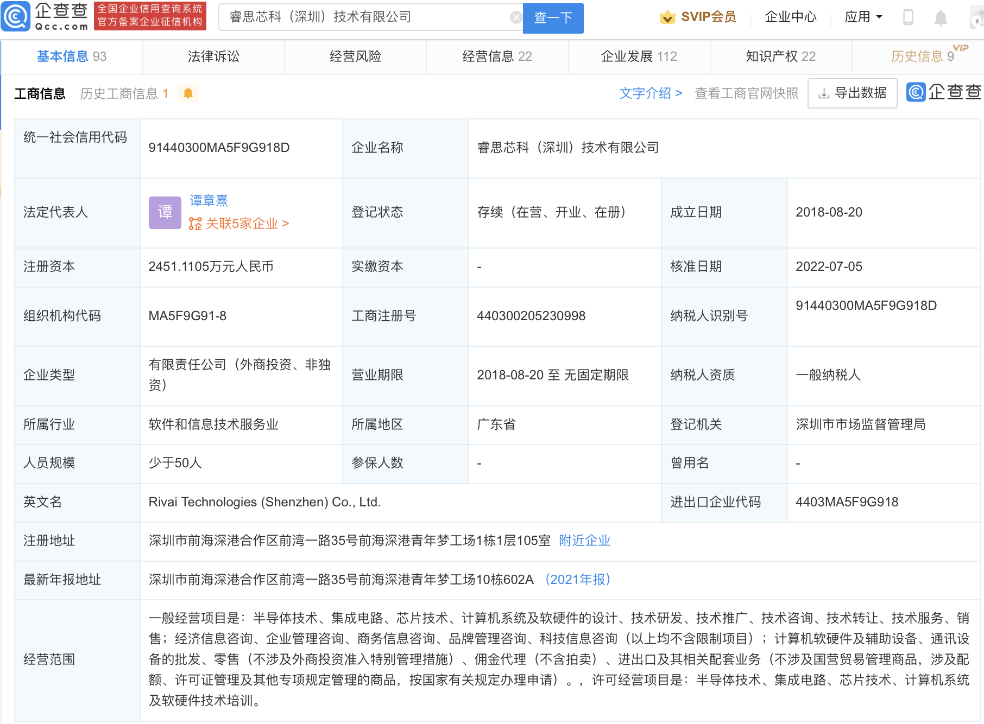Click the red 全国企业信用查询系统 badge
The height and width of the screenshot is (724, 984).
(x=150, y=16)
